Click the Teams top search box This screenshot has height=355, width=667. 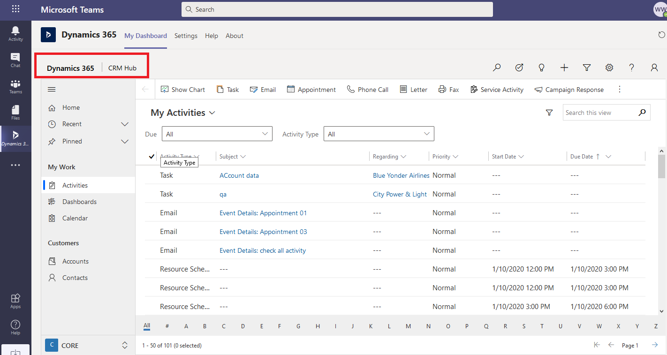pos(337,9)
